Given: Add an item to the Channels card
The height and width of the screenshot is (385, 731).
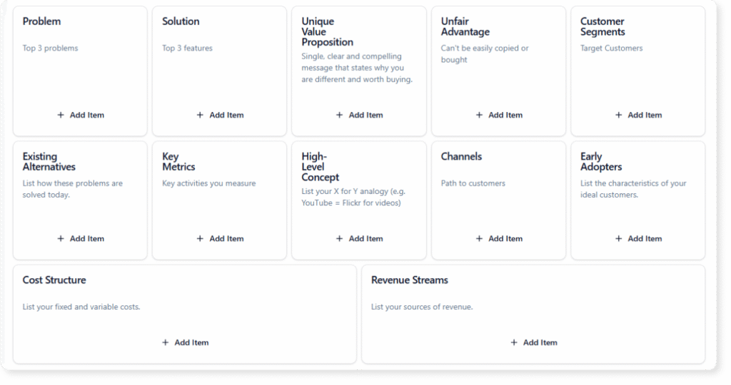Looking at the screenshot, I should (x=498, y=239).
